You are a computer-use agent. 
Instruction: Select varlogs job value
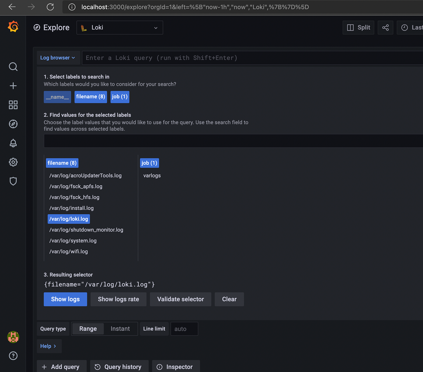point(152,176)
